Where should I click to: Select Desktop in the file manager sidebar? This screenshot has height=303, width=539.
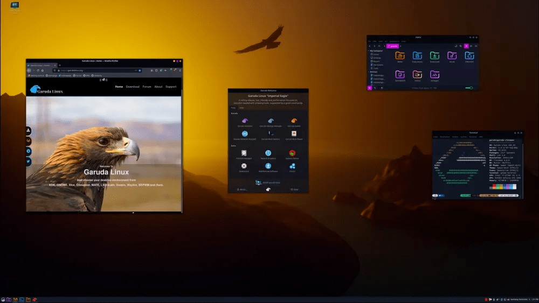[x=376, y=58]
